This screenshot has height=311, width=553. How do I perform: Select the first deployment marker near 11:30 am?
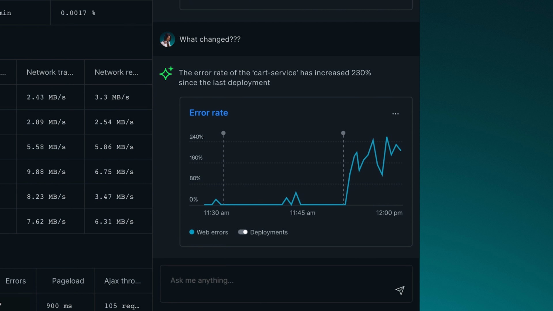[x=224, y=133]
